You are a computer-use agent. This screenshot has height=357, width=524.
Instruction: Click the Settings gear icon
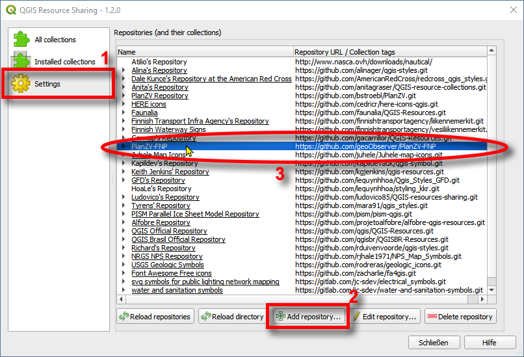click(x=21, y=84)
